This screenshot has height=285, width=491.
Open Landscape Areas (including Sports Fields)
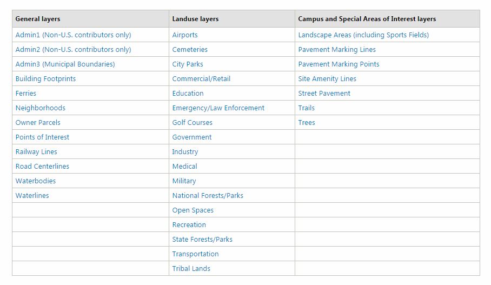pyautogui.click(x=363, y=35)
